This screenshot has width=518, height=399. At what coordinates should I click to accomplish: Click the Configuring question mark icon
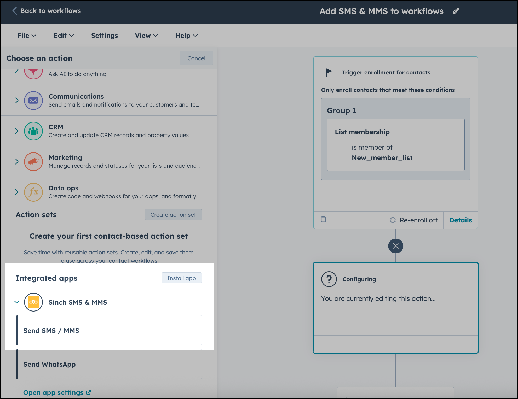(x=329, y=279)
